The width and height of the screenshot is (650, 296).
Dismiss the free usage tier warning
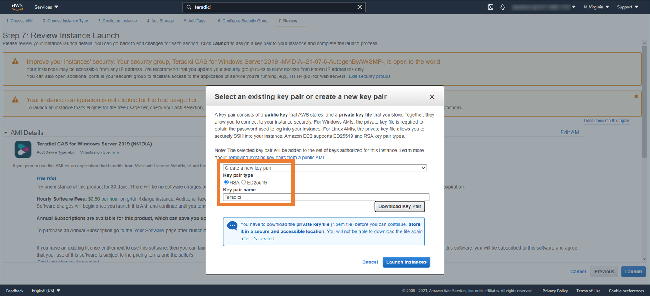click(x=636, y=96)
